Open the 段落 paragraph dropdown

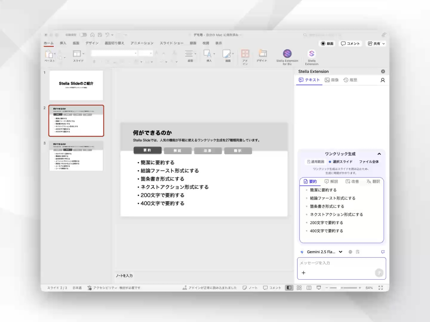point(191,55)
